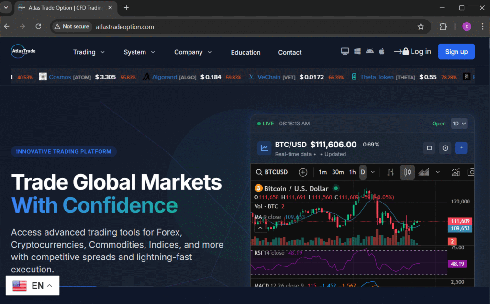
Task: Expand the Trading menu in the navbar
Action: coord(89,52)
